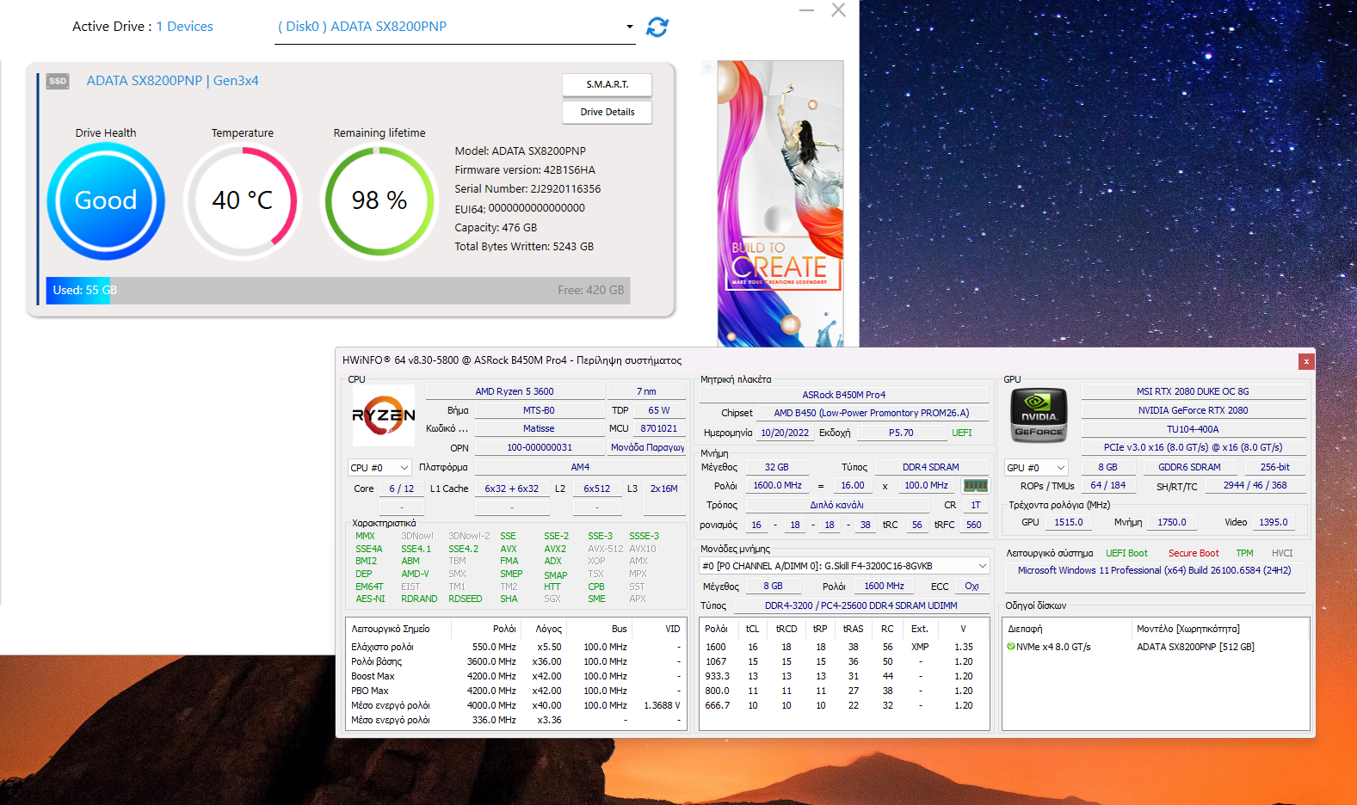The width and height of the screenshot is (1357, 805).
Task: Click the BIOS date 10/20/2022 field
Action: click(785, 433)
